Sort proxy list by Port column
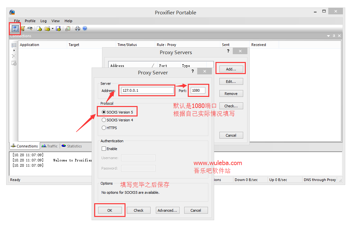 169,66
